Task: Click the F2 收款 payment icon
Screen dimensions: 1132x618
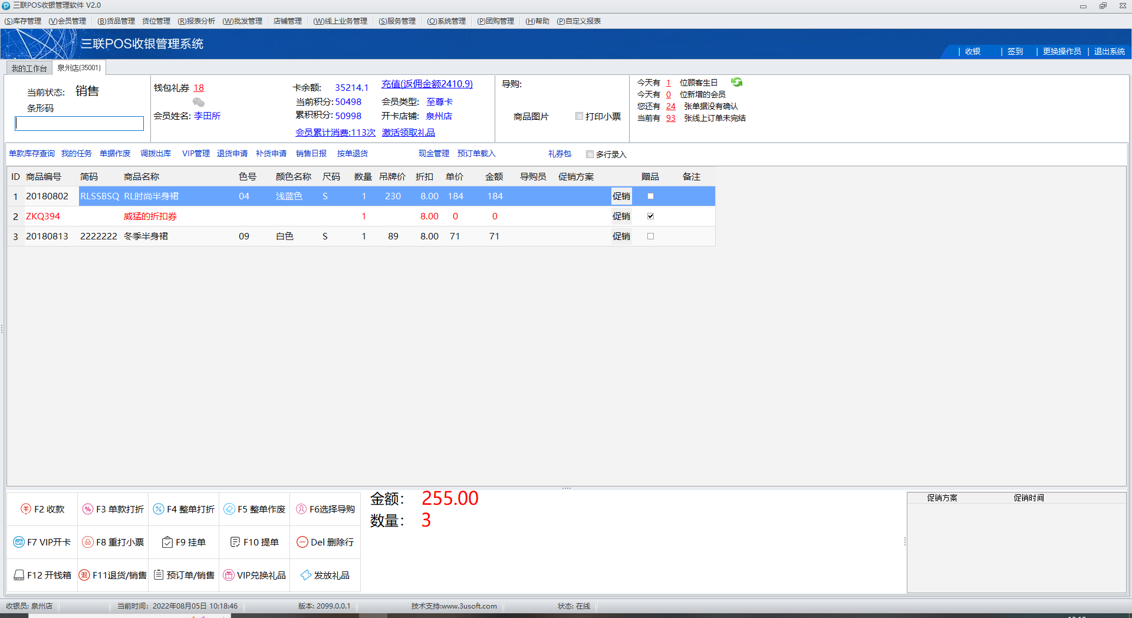Action: [25, 509]
